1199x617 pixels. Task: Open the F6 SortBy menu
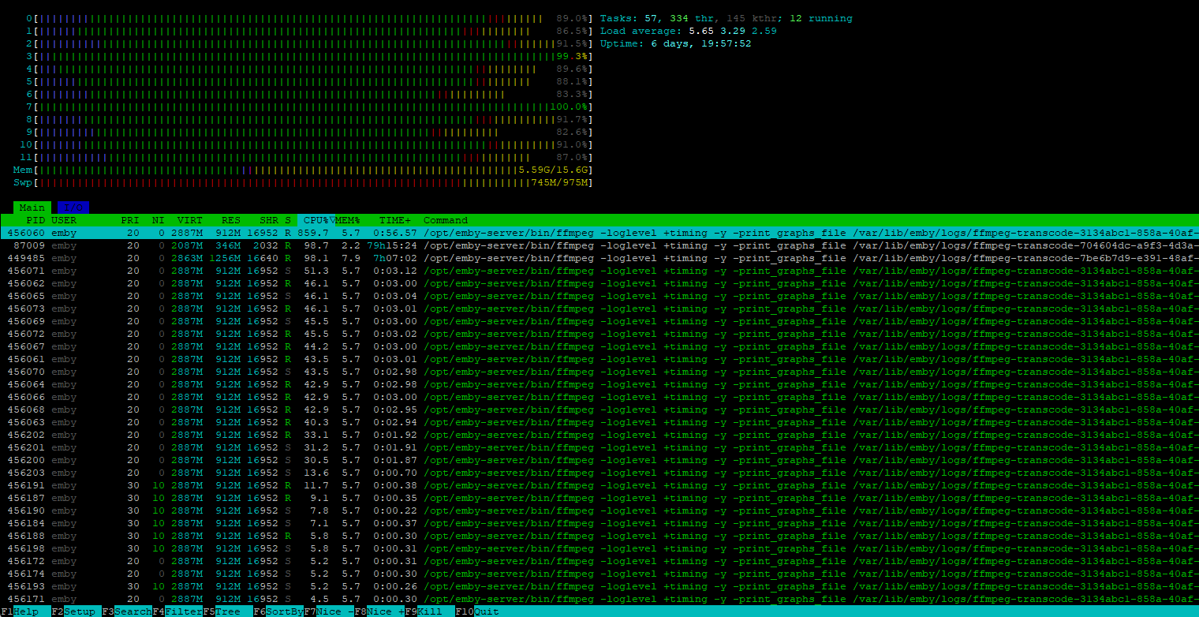(x=278, y=611)
